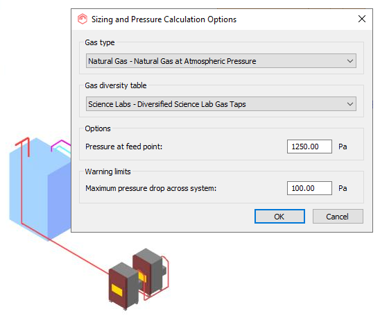Expand the Gas type dropdown arrow
Image resolution: width=380 pixels, height=318 pixels.
click(x=350, y=61)
